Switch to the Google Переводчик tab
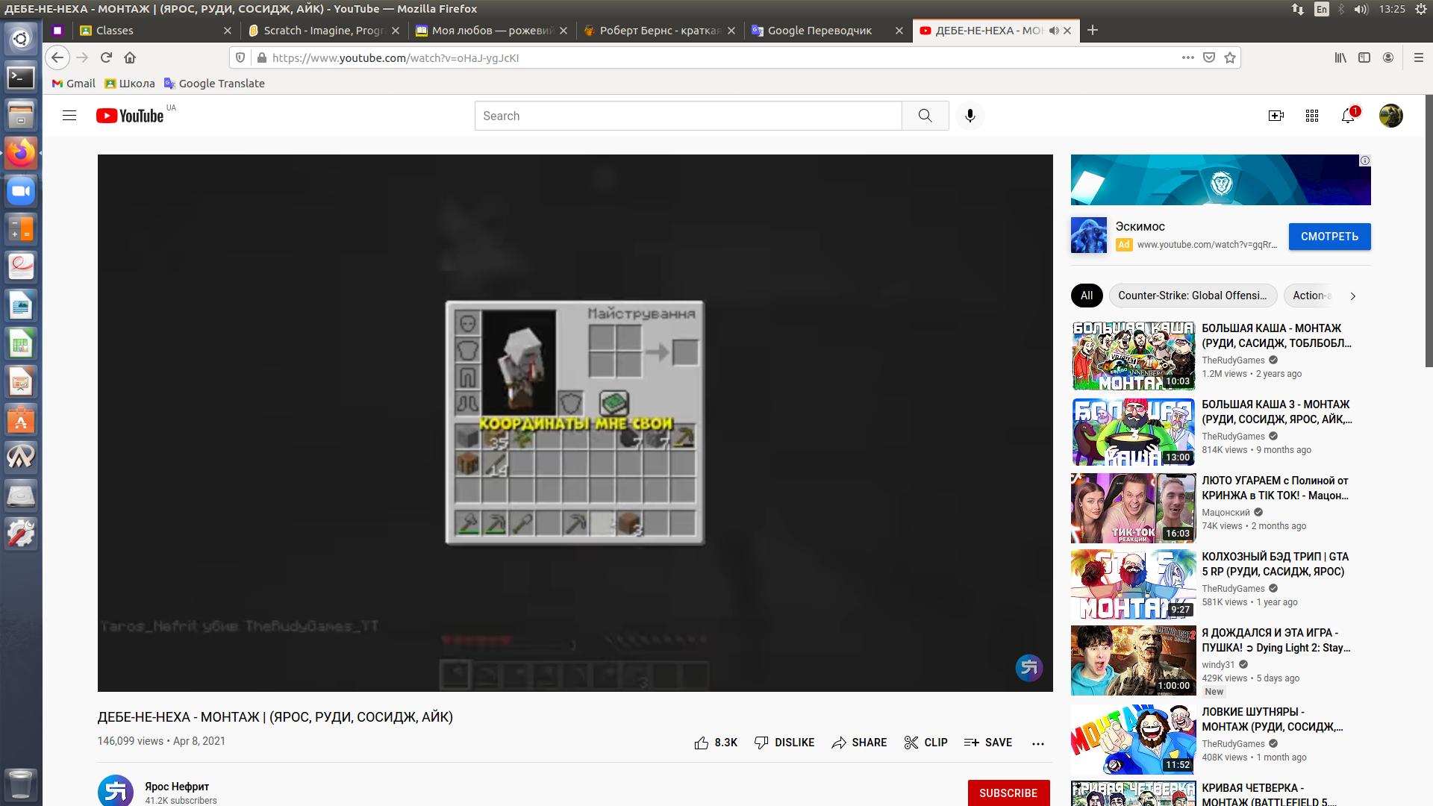 pyautogui.click(x=819, y=31)
